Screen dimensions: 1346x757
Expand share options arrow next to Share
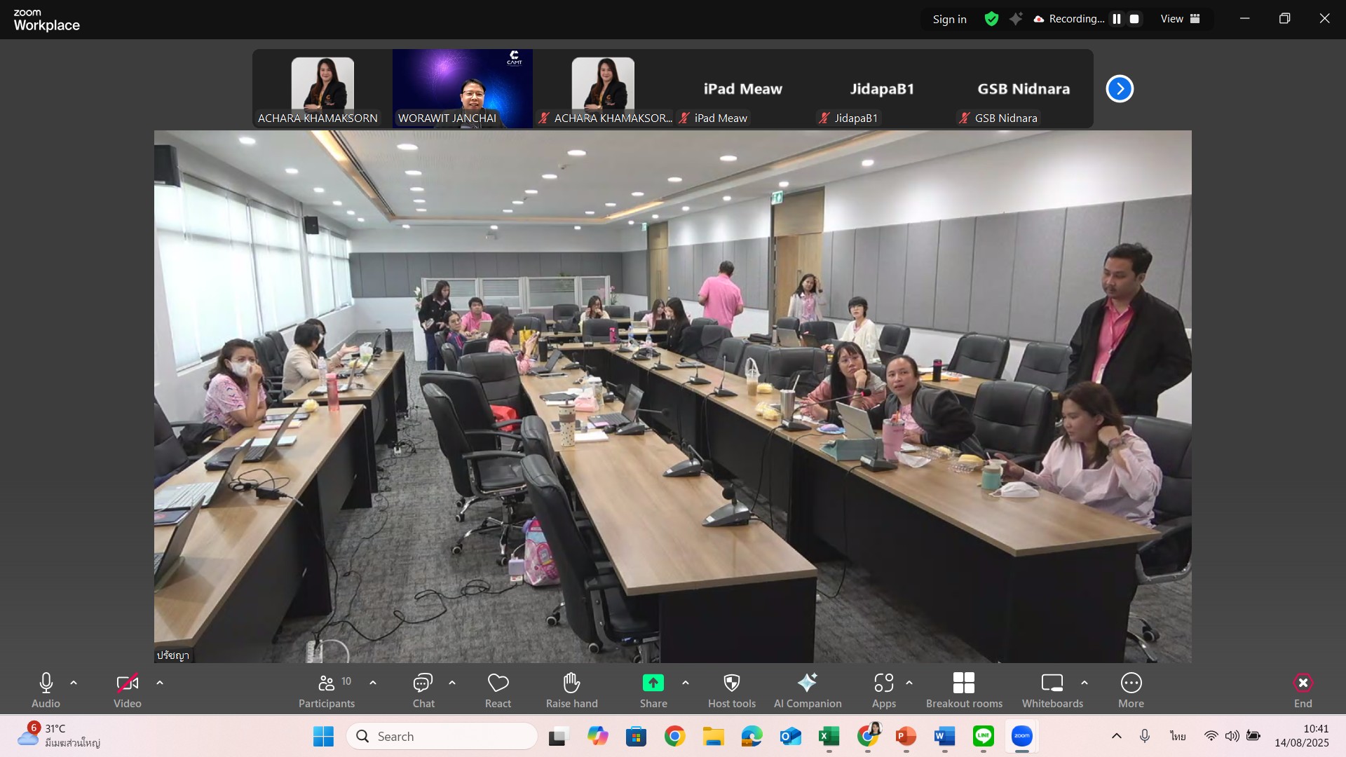coord(686,683)
